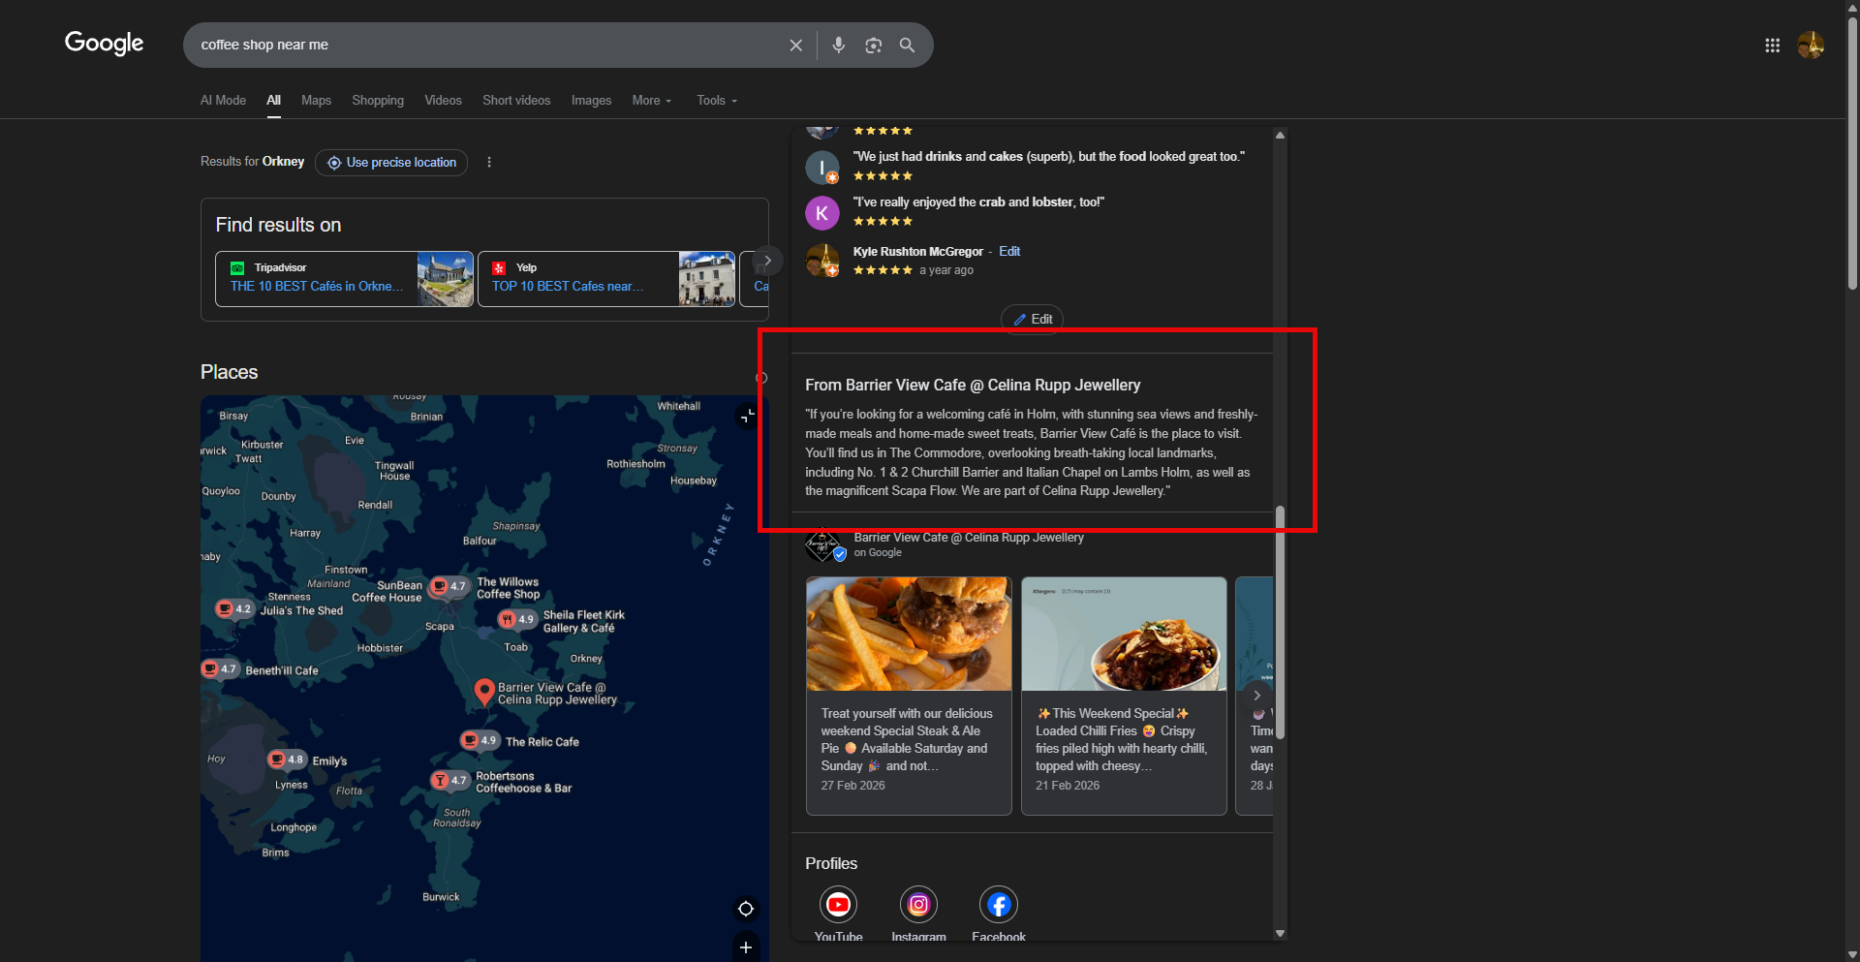Select Robertsons Coffeehoose & Bar marker

tap(450, 780)
